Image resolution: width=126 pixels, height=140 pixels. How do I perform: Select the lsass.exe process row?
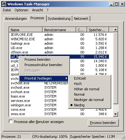point(39,96)
